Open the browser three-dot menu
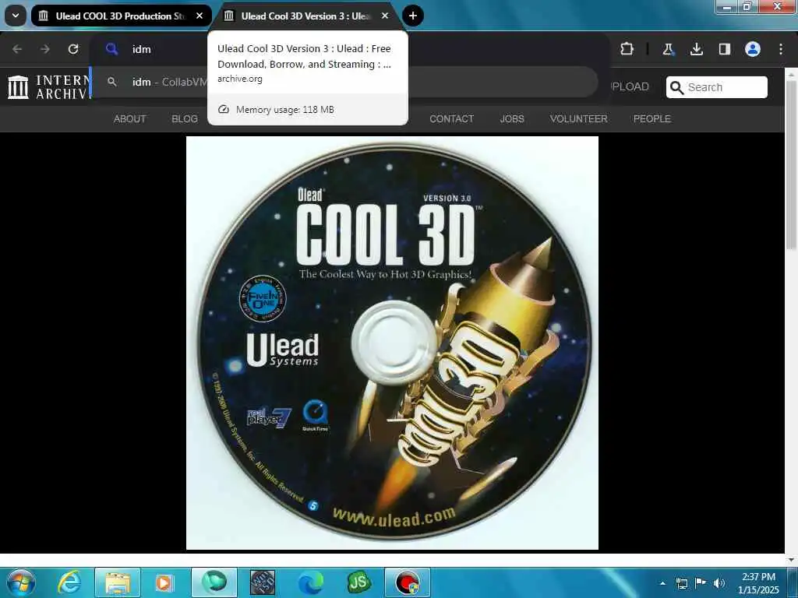This screenshot has width=798, height=598. point(781,49)
